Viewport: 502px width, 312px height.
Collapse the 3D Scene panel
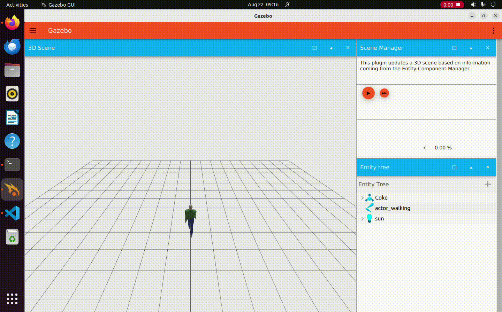(x=331, y=48)
